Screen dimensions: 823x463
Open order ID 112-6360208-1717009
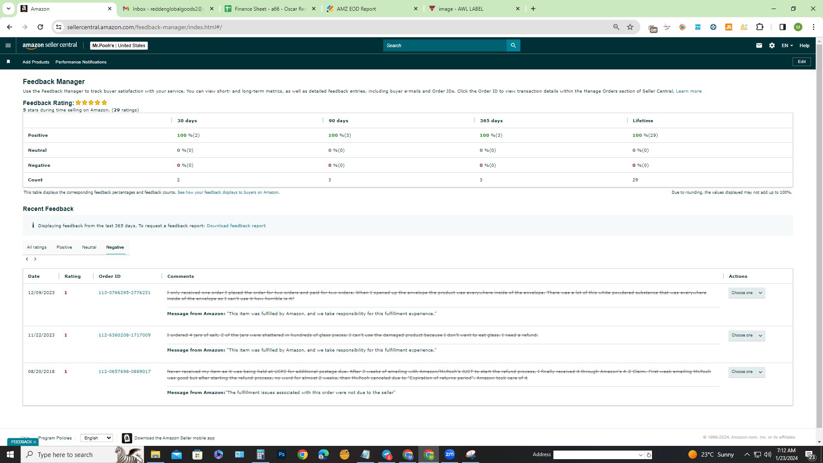(125, 335)
